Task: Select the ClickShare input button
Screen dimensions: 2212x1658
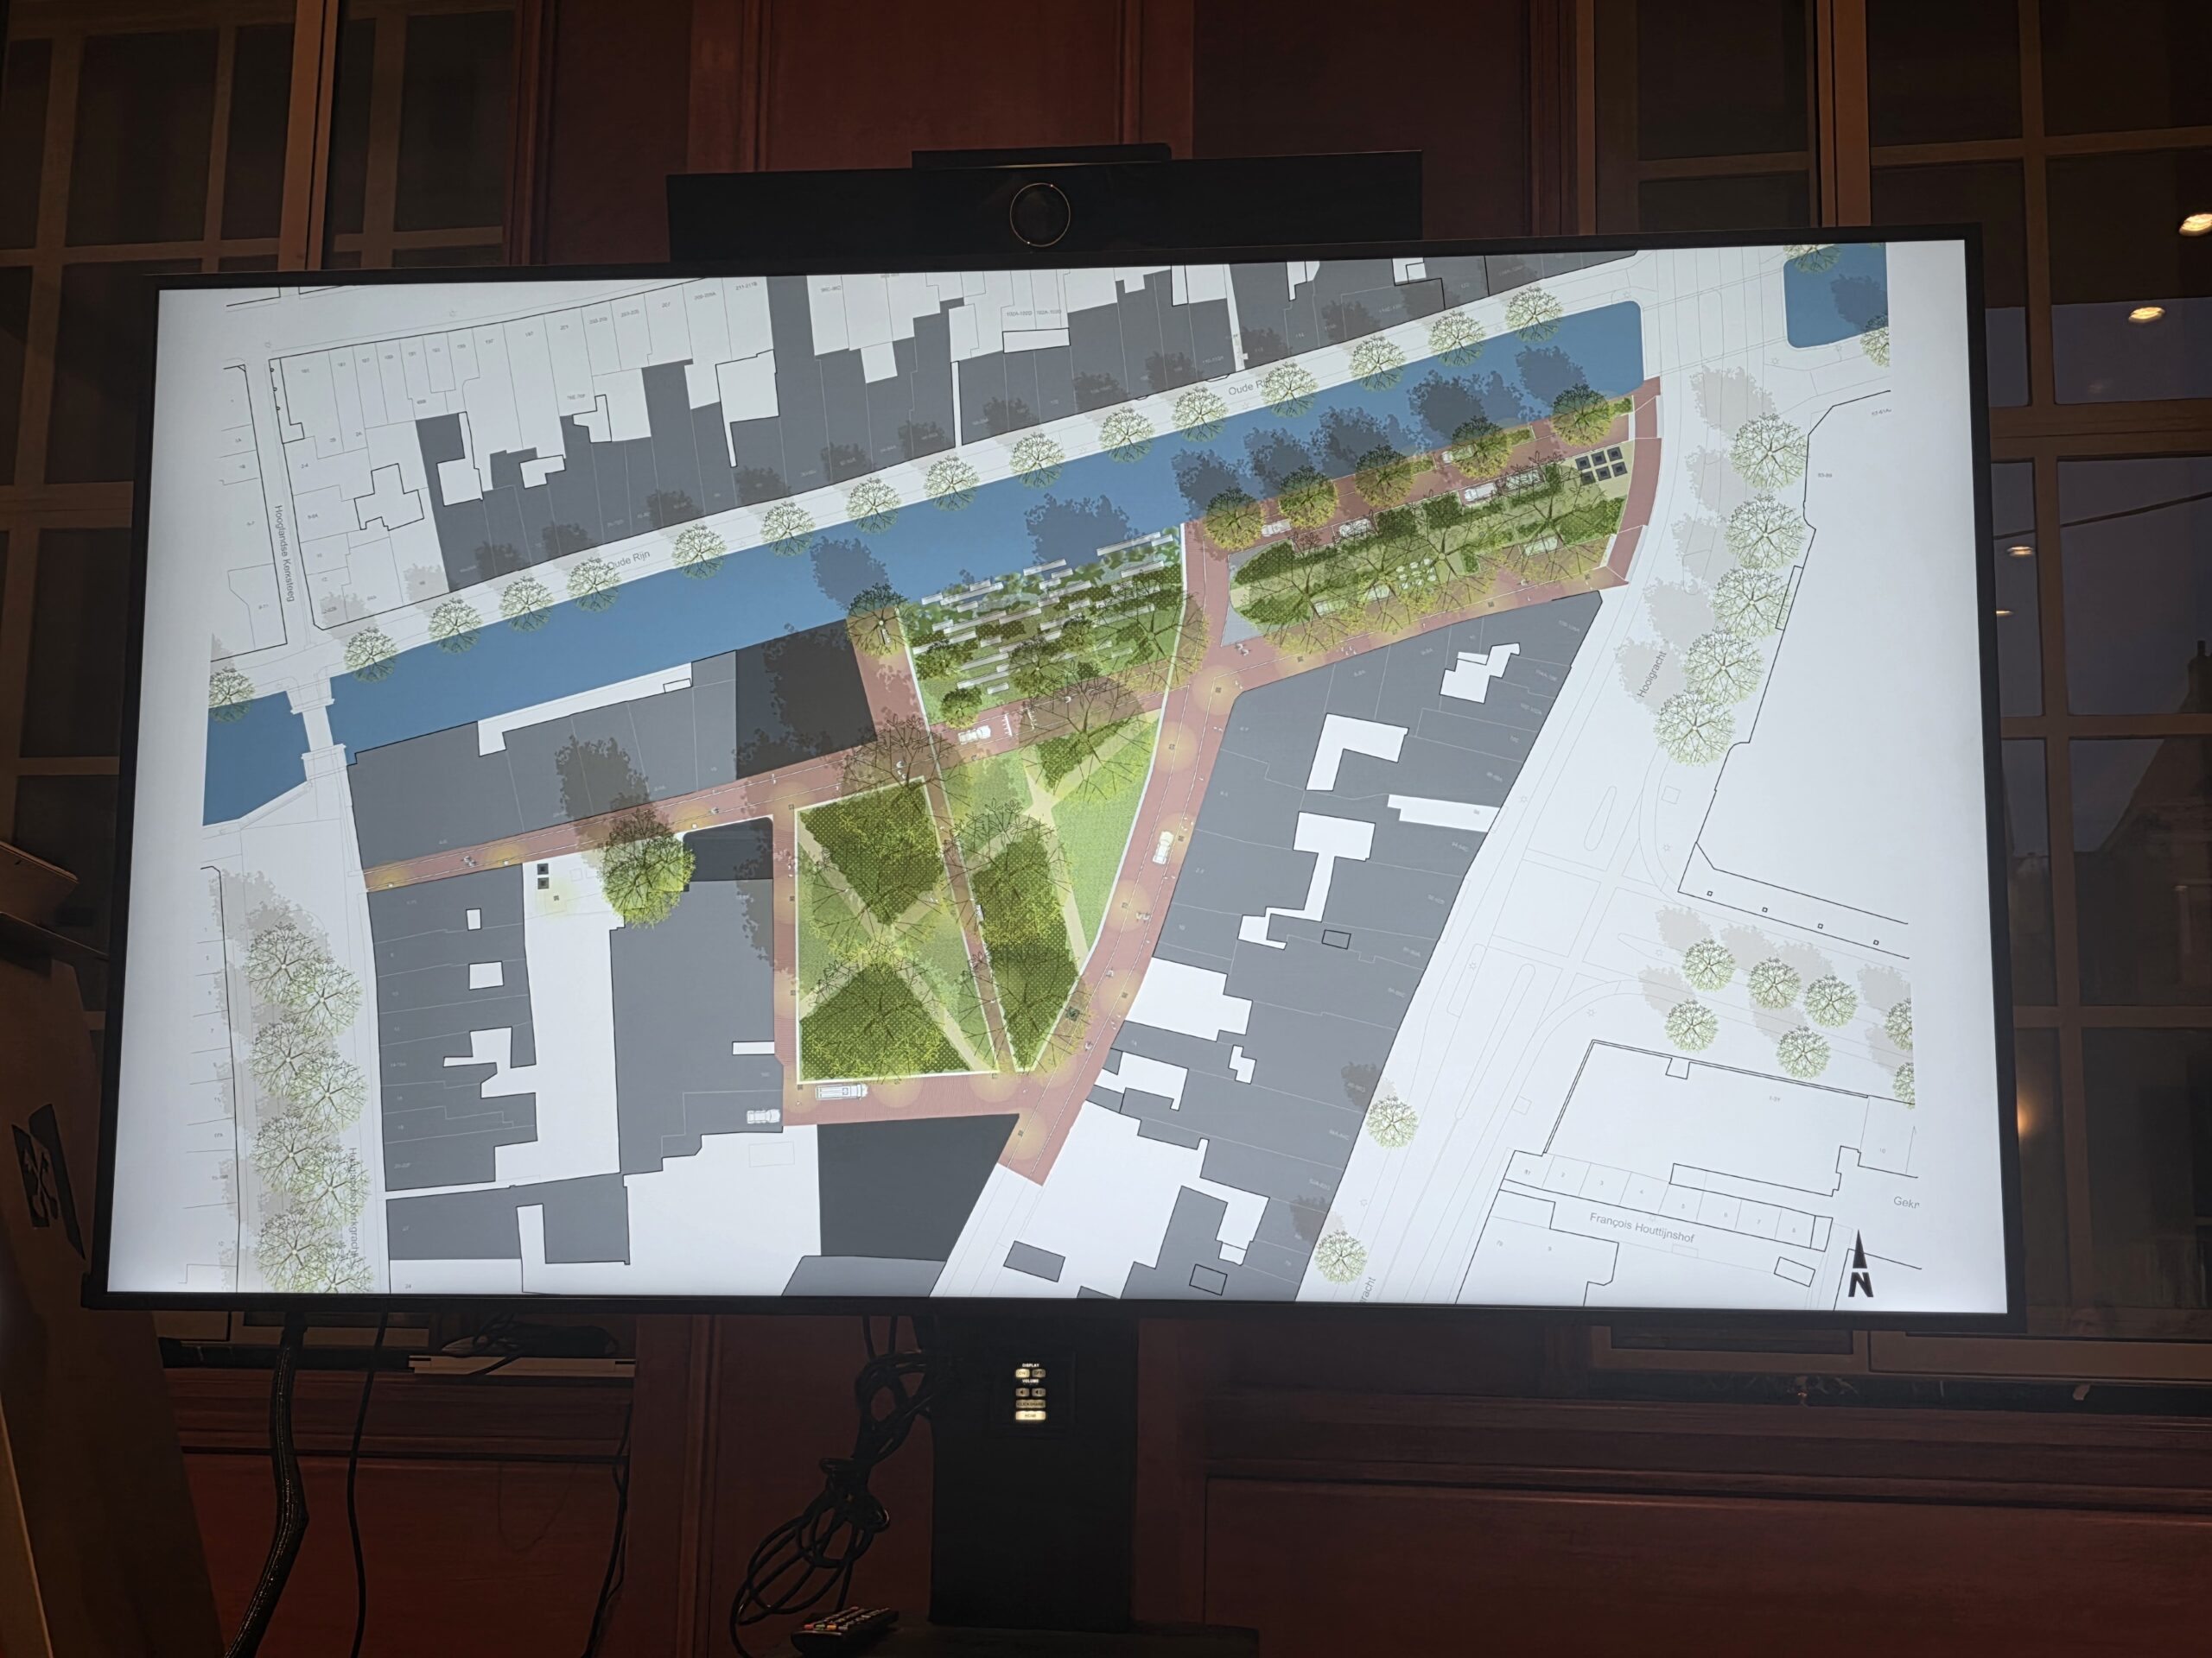Action: point(1031,1404)
